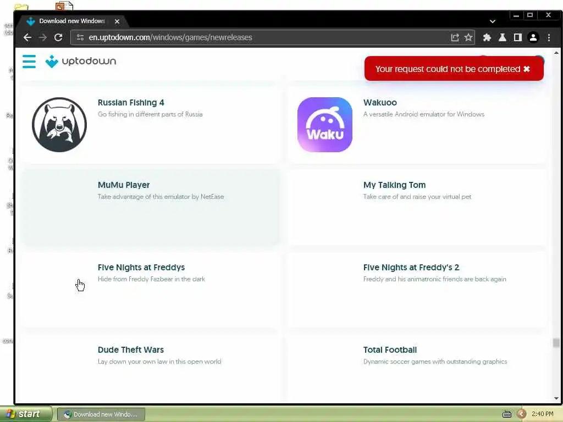The height and width of the screenshot is (422, 563).
Task: Open Chrome three-dot menu
Action: click(x=549, y=37)
